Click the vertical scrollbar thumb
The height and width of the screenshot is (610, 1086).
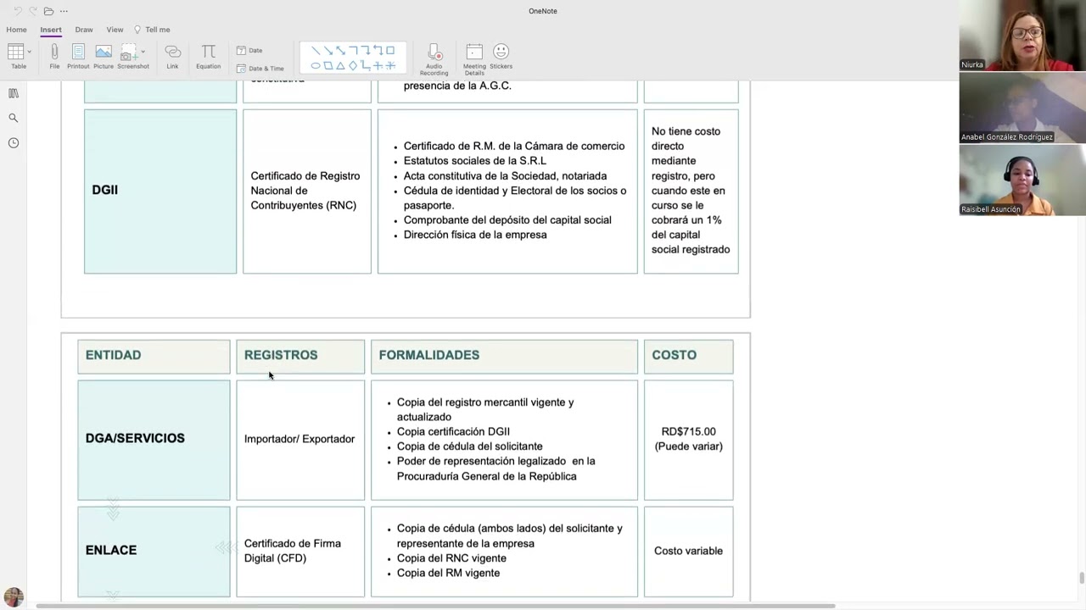point(1081,579)
